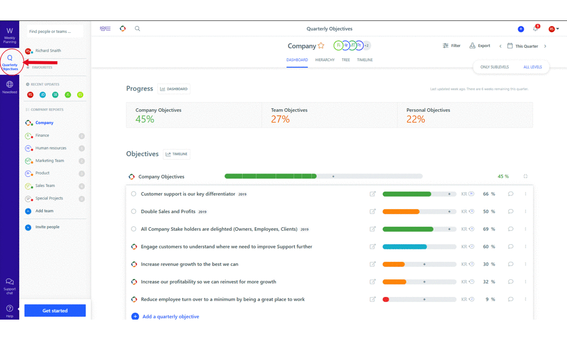Edit Customer support is our key differentiator
This screenshot has width=567, height=340.
pos(373,194)
